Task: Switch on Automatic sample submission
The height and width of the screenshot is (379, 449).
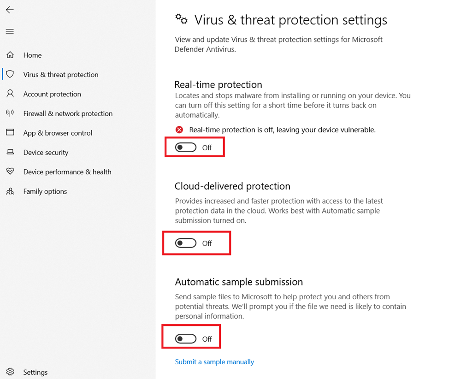Action: pyautogui.click(x=186, y=339)
